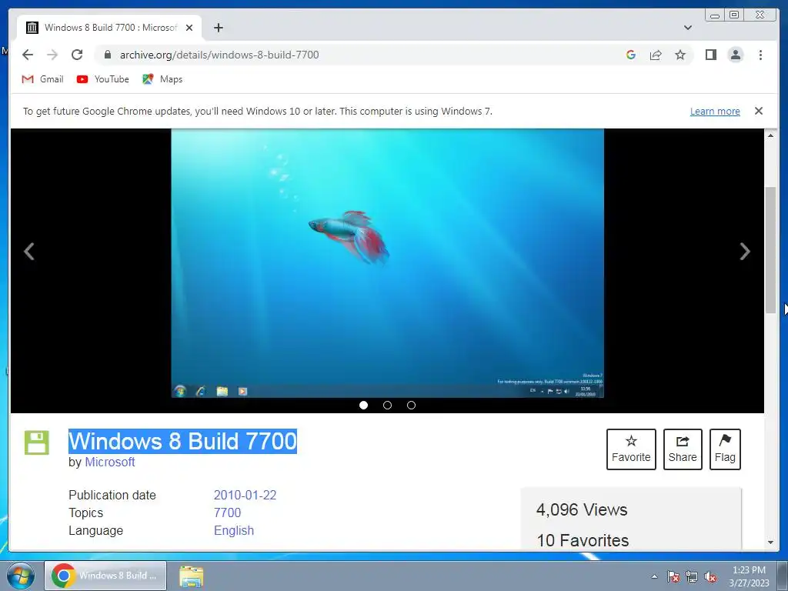Select third carousel dot indicator
This screenshot has height=591, width=788.
pyautogui.click(x=411, y=405)
